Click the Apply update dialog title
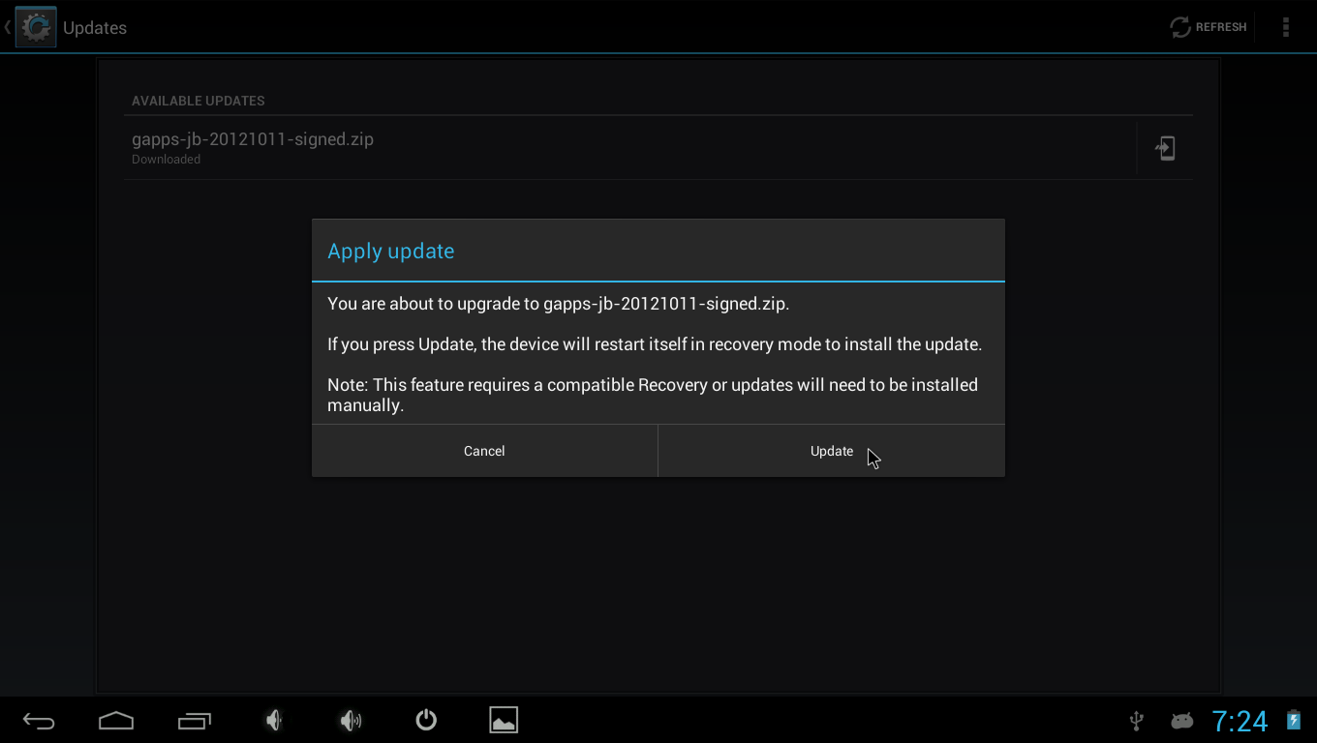Image resolution: width=1317 pixels, height=743 pixels. 391,251
